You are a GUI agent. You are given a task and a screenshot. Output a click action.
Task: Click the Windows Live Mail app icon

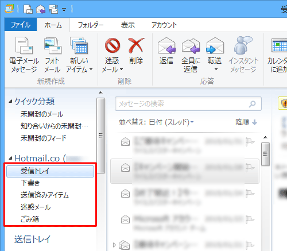(9, 9)
